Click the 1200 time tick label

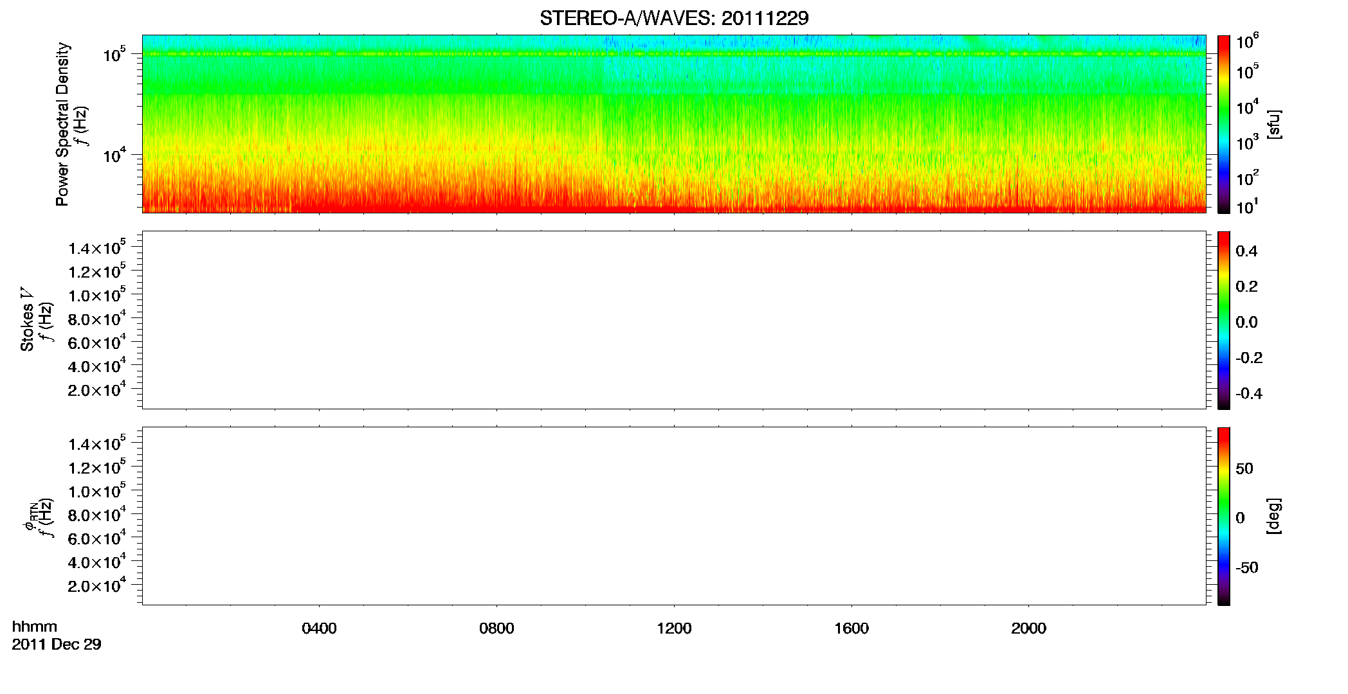click(x=674, y=628)
